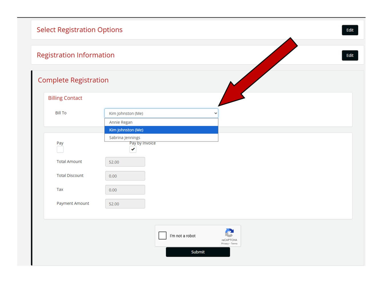The width and height of the screenshot is (377, 291).
Task: Click the Total Discount field
Action: 125,176
